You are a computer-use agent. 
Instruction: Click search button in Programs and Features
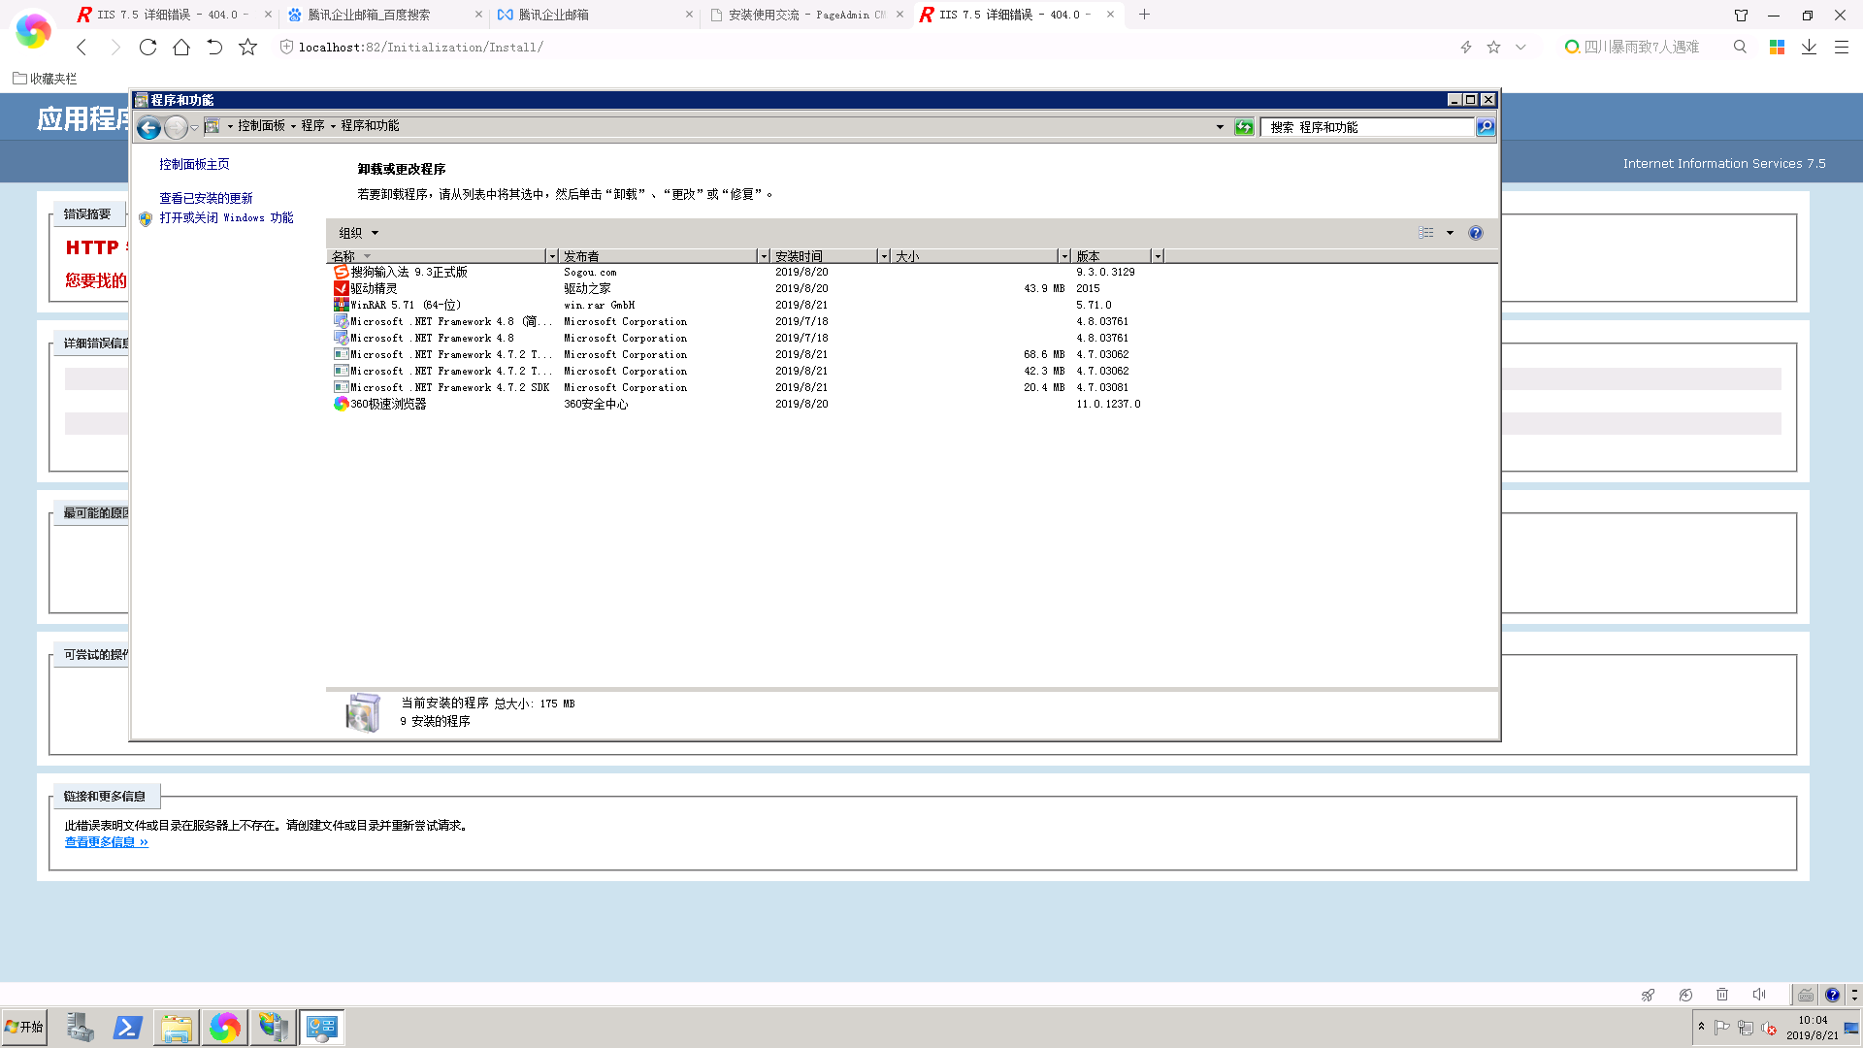[x=1485, y=127]
